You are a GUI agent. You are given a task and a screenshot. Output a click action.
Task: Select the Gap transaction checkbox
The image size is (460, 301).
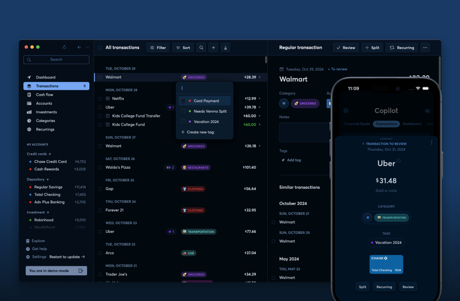point(100,189)
